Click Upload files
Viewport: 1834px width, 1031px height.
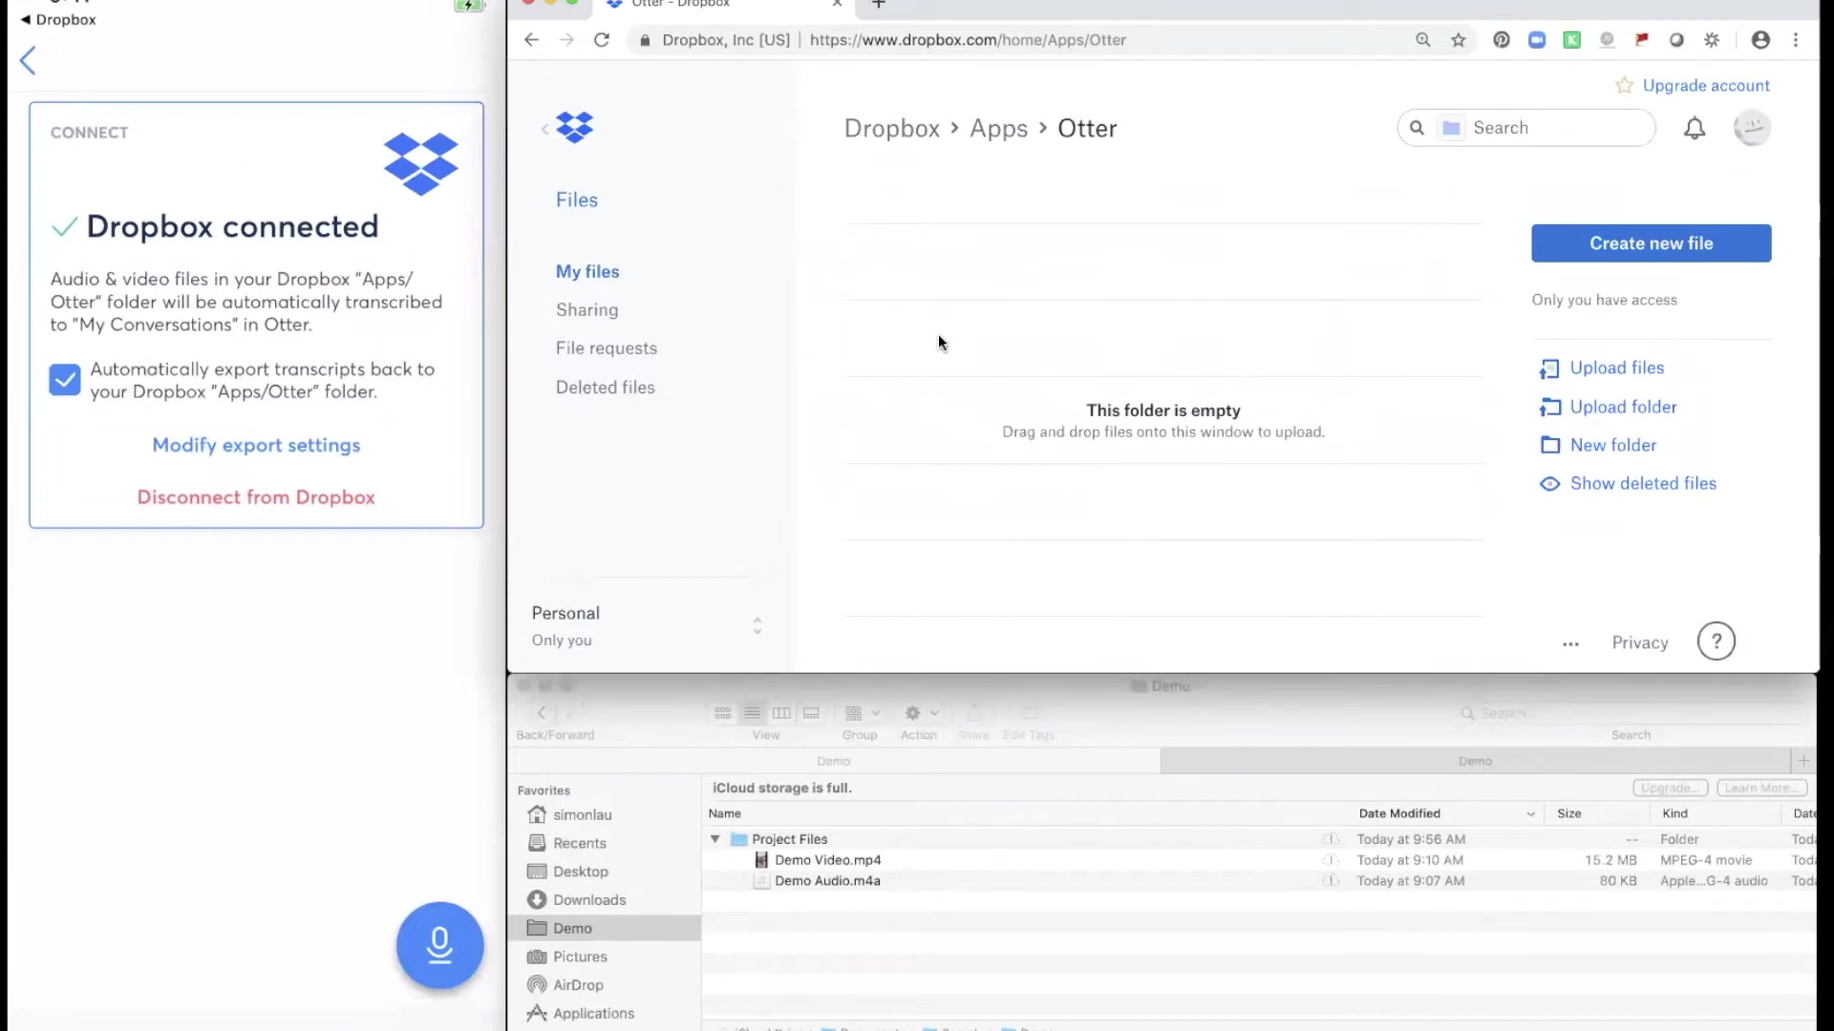1616,368
